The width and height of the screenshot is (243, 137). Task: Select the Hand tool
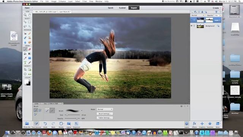pyautogui.click(x=30, y=15)
